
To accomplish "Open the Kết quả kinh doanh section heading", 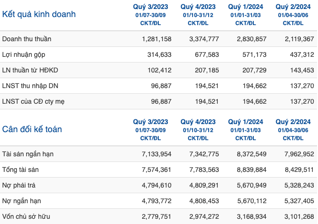I will point(39,14).
